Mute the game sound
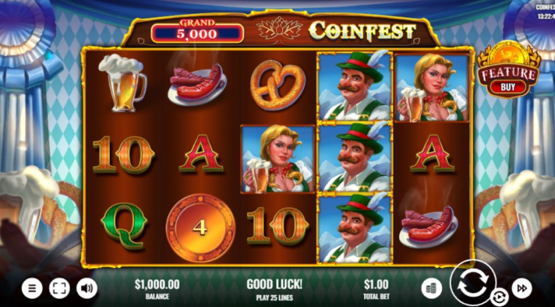The height and width of the screenshot is (307, 555). pyautogui.click(x=87, y=288)
